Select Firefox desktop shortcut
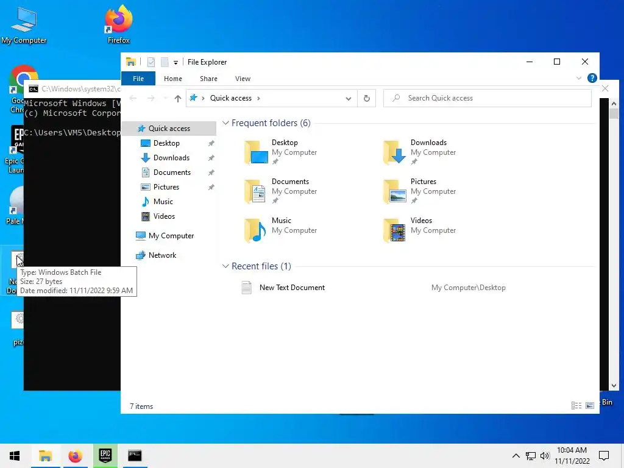Image resolution: width=624 pixels, height=468 pixels. point(119,24)
